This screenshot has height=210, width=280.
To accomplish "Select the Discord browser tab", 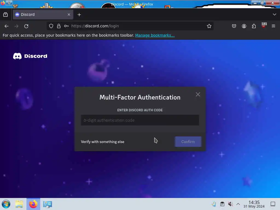I will (x=43, y=14).
